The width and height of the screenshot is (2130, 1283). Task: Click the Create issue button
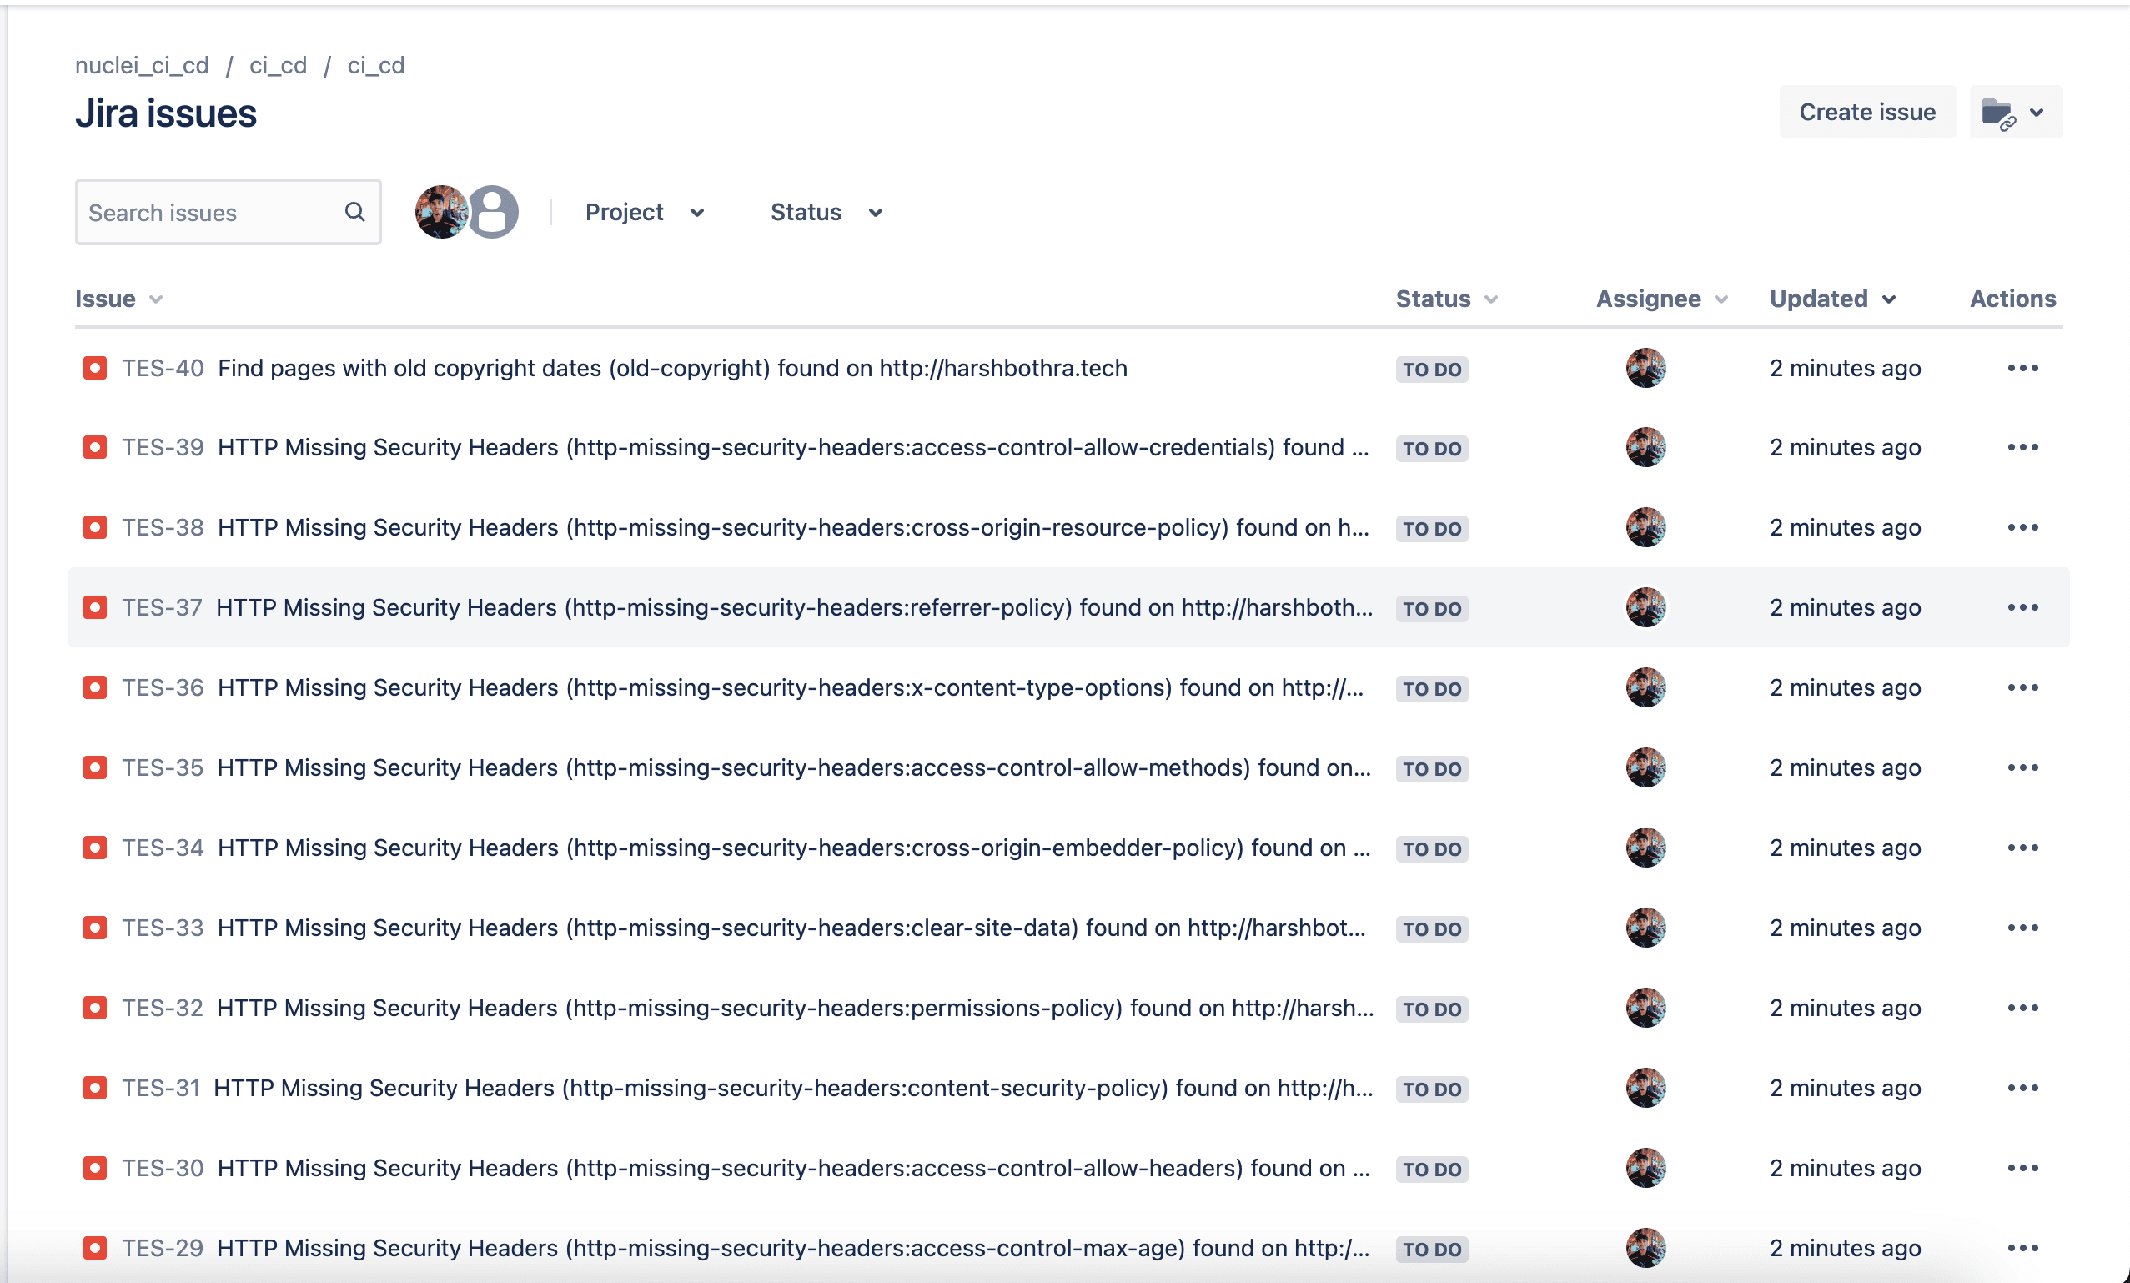[1866, 113]
